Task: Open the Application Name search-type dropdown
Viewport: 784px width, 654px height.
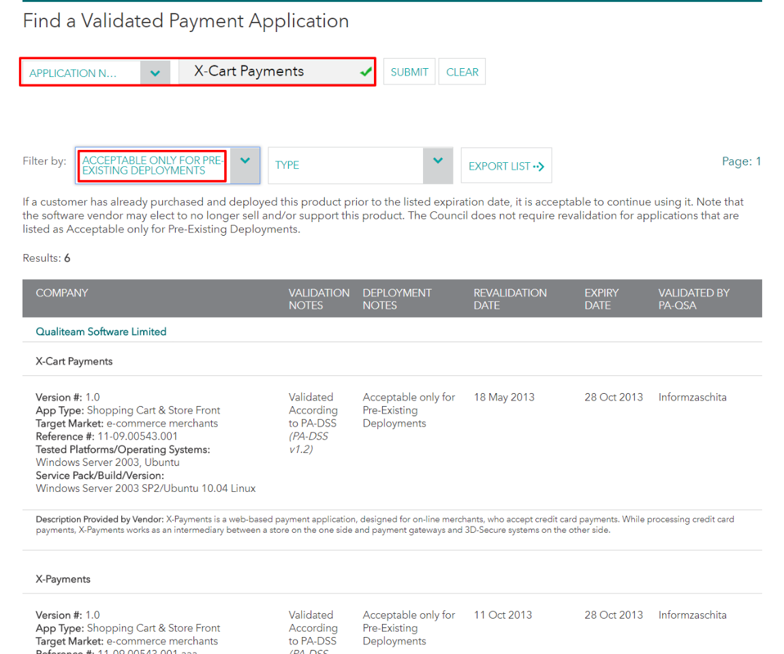Action: (x=97, y=73)
